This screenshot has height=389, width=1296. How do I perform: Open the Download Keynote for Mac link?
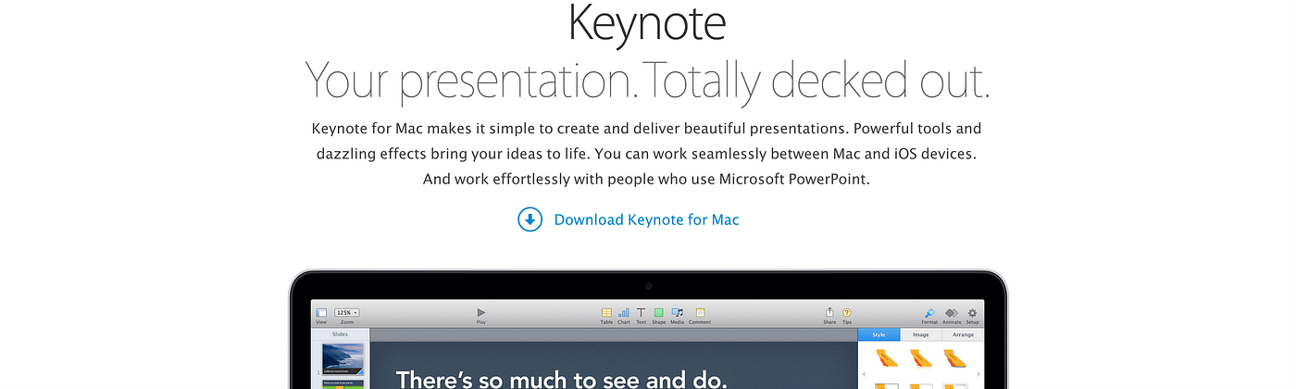646,220
